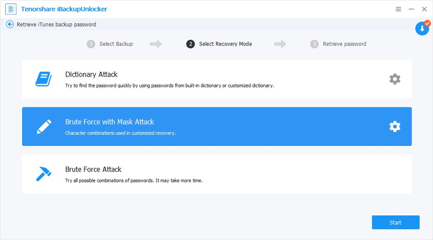Click the blue download update icon

coord(422,28)
